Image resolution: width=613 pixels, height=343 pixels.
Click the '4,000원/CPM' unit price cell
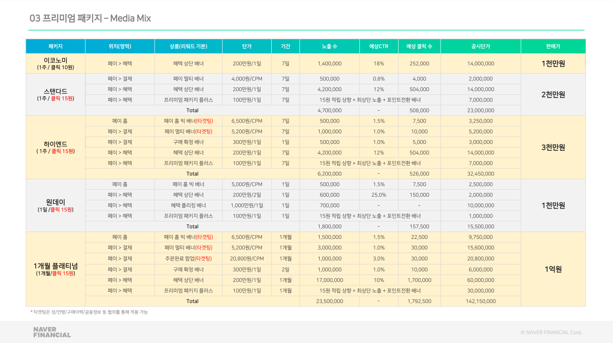coord(247,79)
